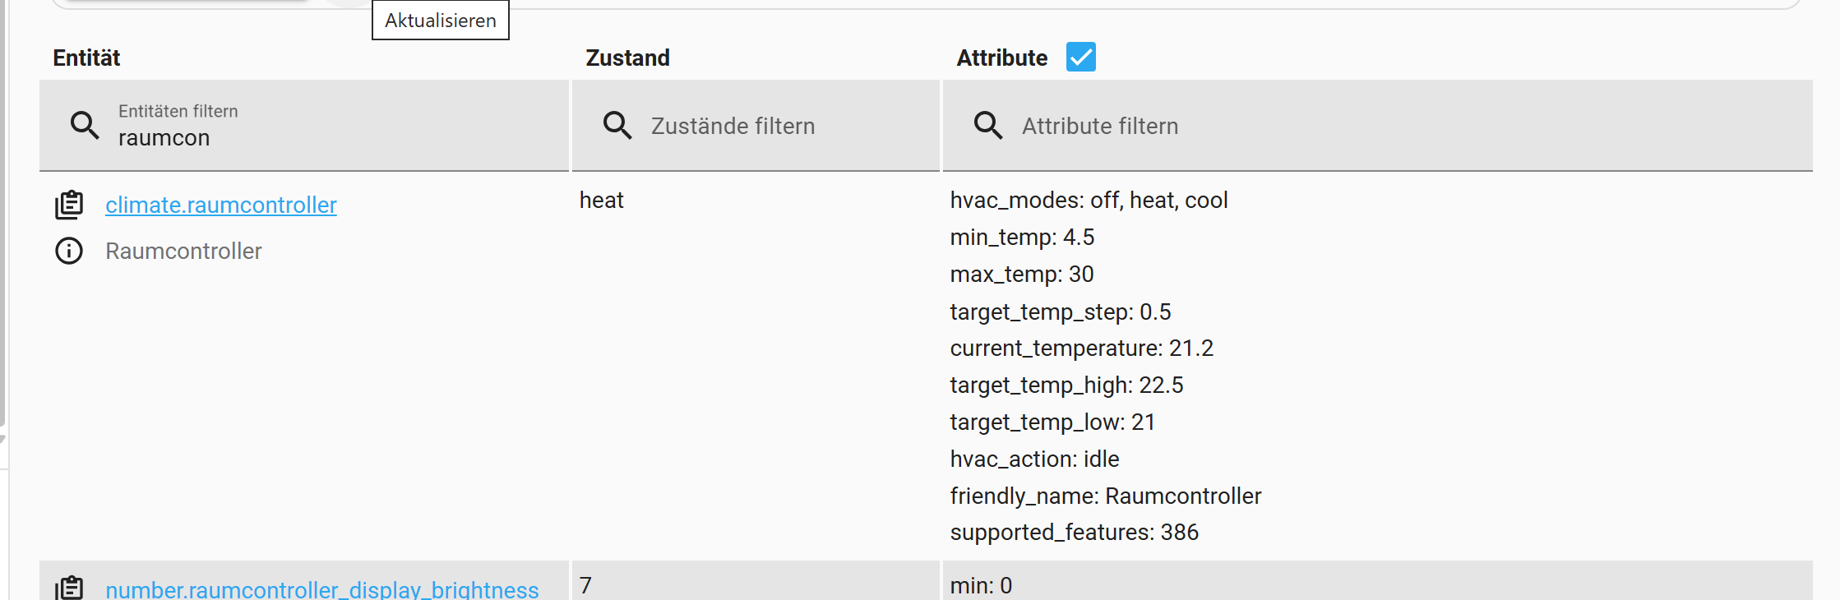Click the Entität column header
Image resolution: width=1840 pixels, height=600 pixels.
pyautogui.click(x=86, y=58)
